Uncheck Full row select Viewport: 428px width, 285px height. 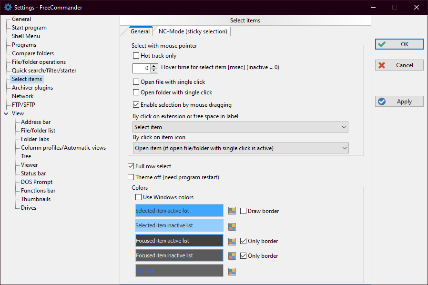click(x=131, y=166)
